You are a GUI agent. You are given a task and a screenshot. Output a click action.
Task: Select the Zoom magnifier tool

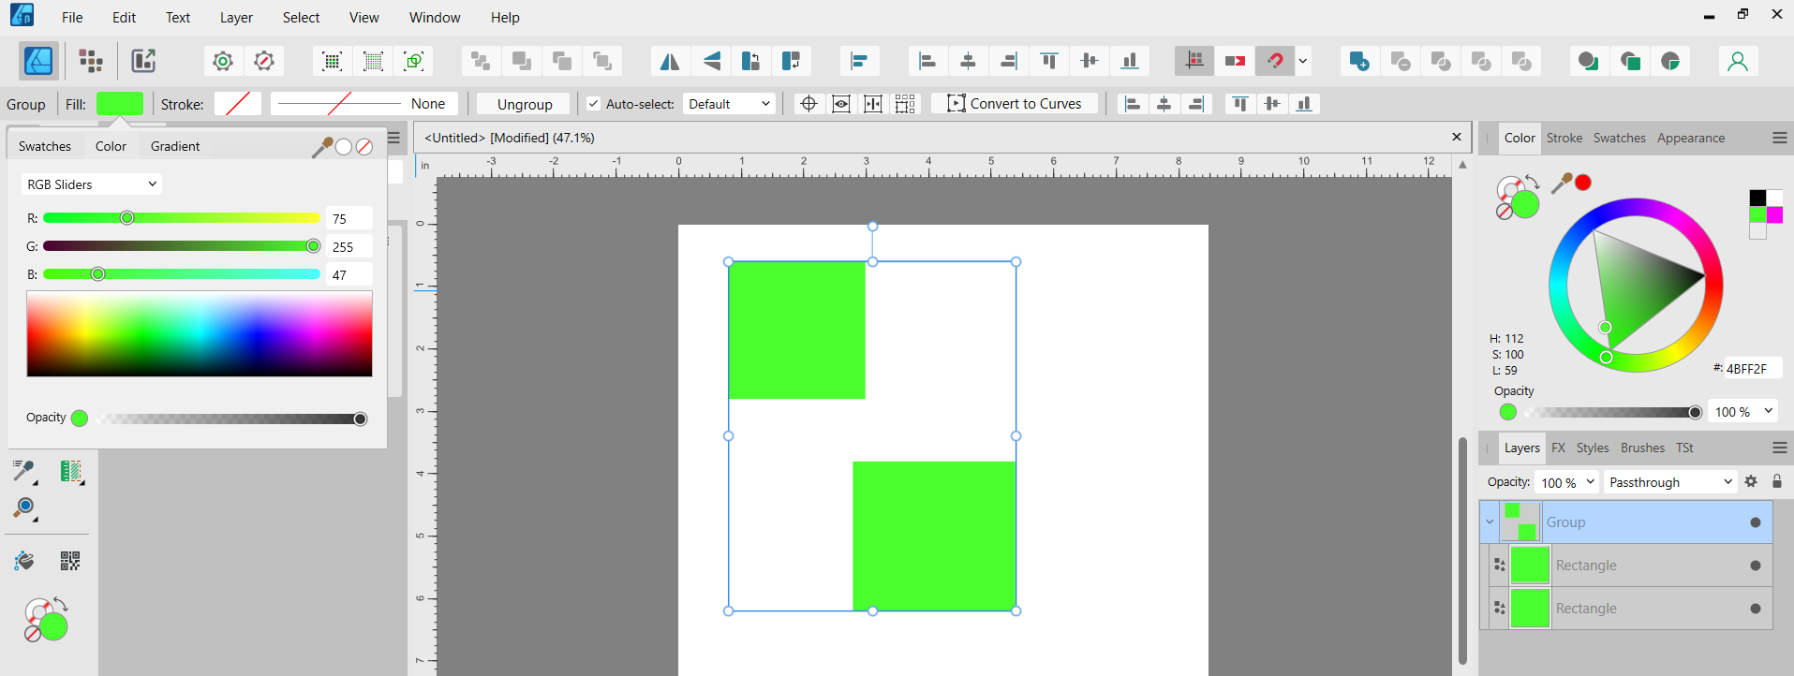24,508
